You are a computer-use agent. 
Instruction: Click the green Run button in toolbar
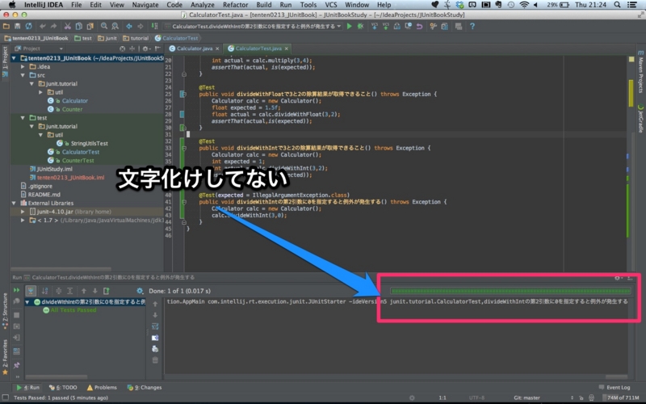pos(350,27)
